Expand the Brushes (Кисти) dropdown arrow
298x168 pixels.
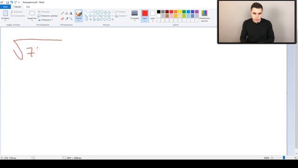click(x=79, y=21)
